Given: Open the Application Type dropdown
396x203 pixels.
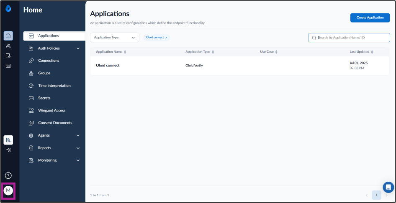Looking at the screenshot, I should point(115,37).
